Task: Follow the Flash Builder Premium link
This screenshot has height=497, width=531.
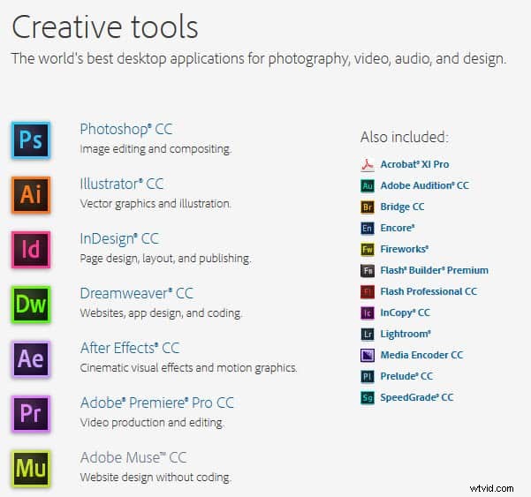Action: [x=434, y=270]
